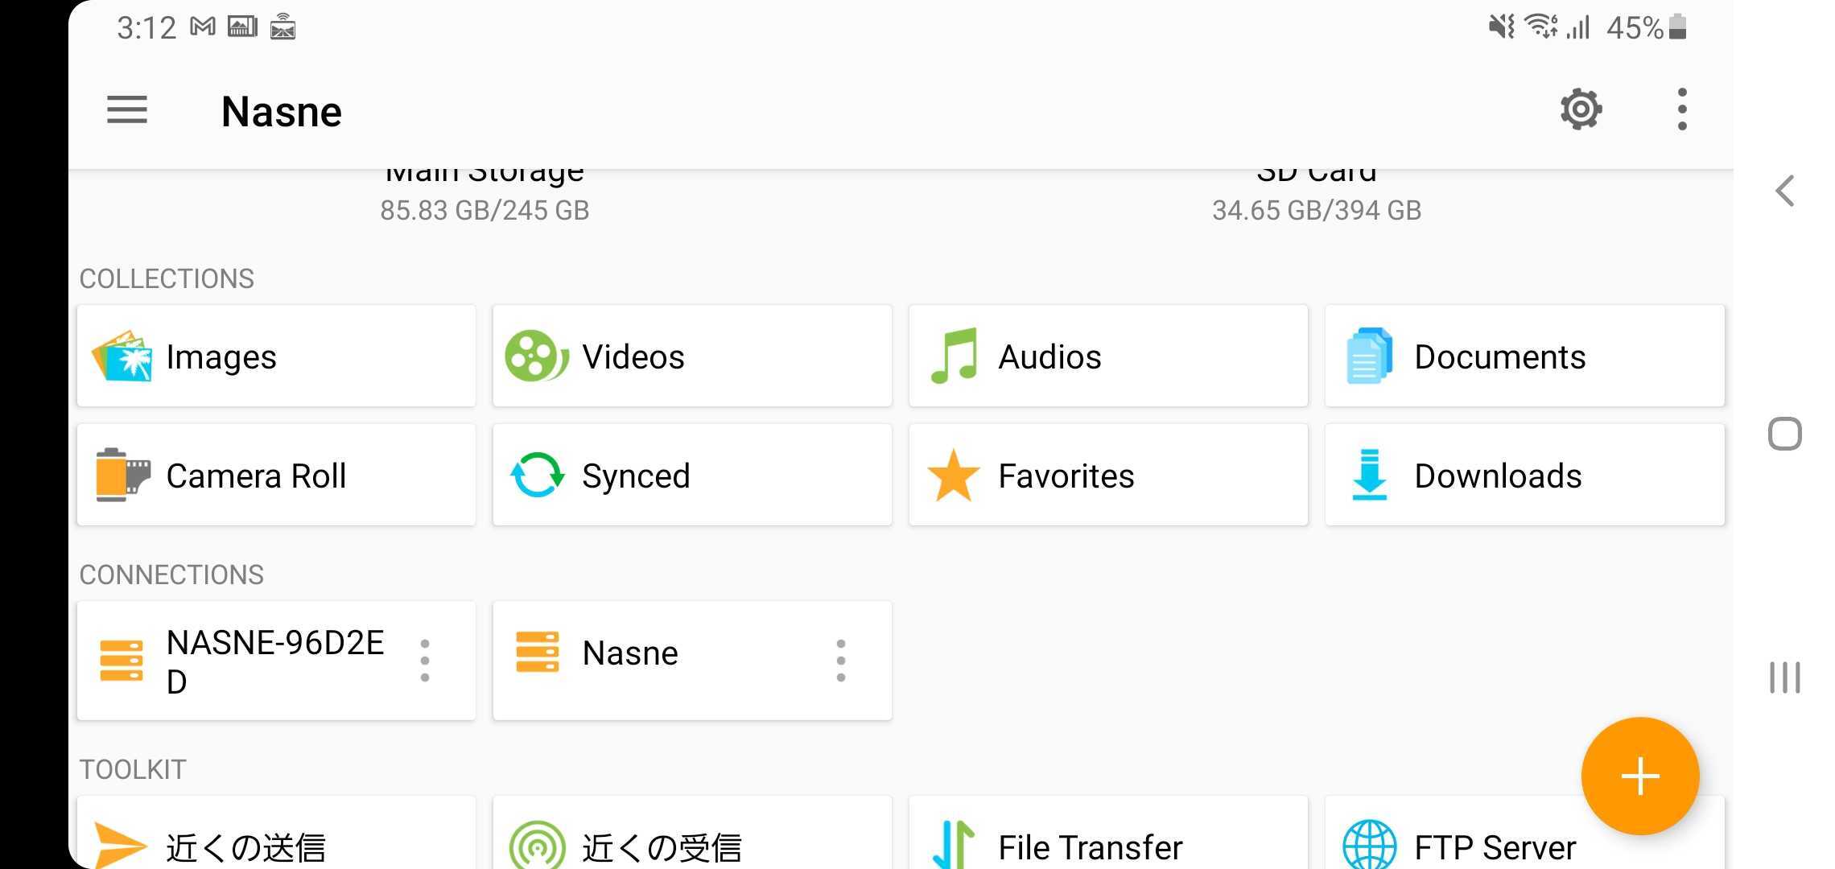1835x869 pixels.
Task: Open the Favorites collection
Action: click(1108, 475)
